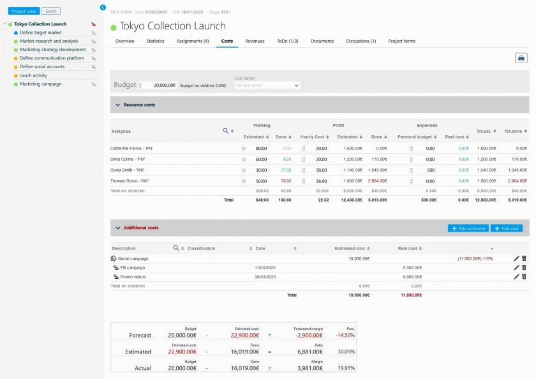536x379 pixels.
Task: Switch to Gantt view
Action: click(50, 11)
